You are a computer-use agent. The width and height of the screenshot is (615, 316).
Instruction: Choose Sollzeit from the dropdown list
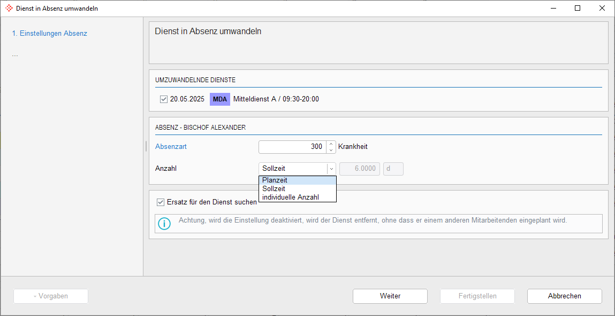tap(298, 189)
